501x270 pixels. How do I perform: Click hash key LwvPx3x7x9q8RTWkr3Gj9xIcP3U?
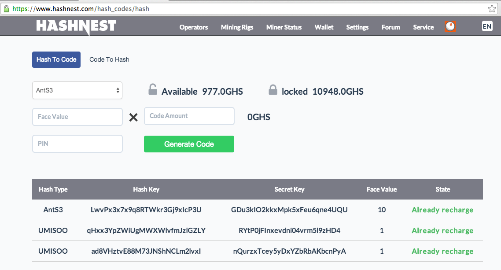tap(146, 210)
